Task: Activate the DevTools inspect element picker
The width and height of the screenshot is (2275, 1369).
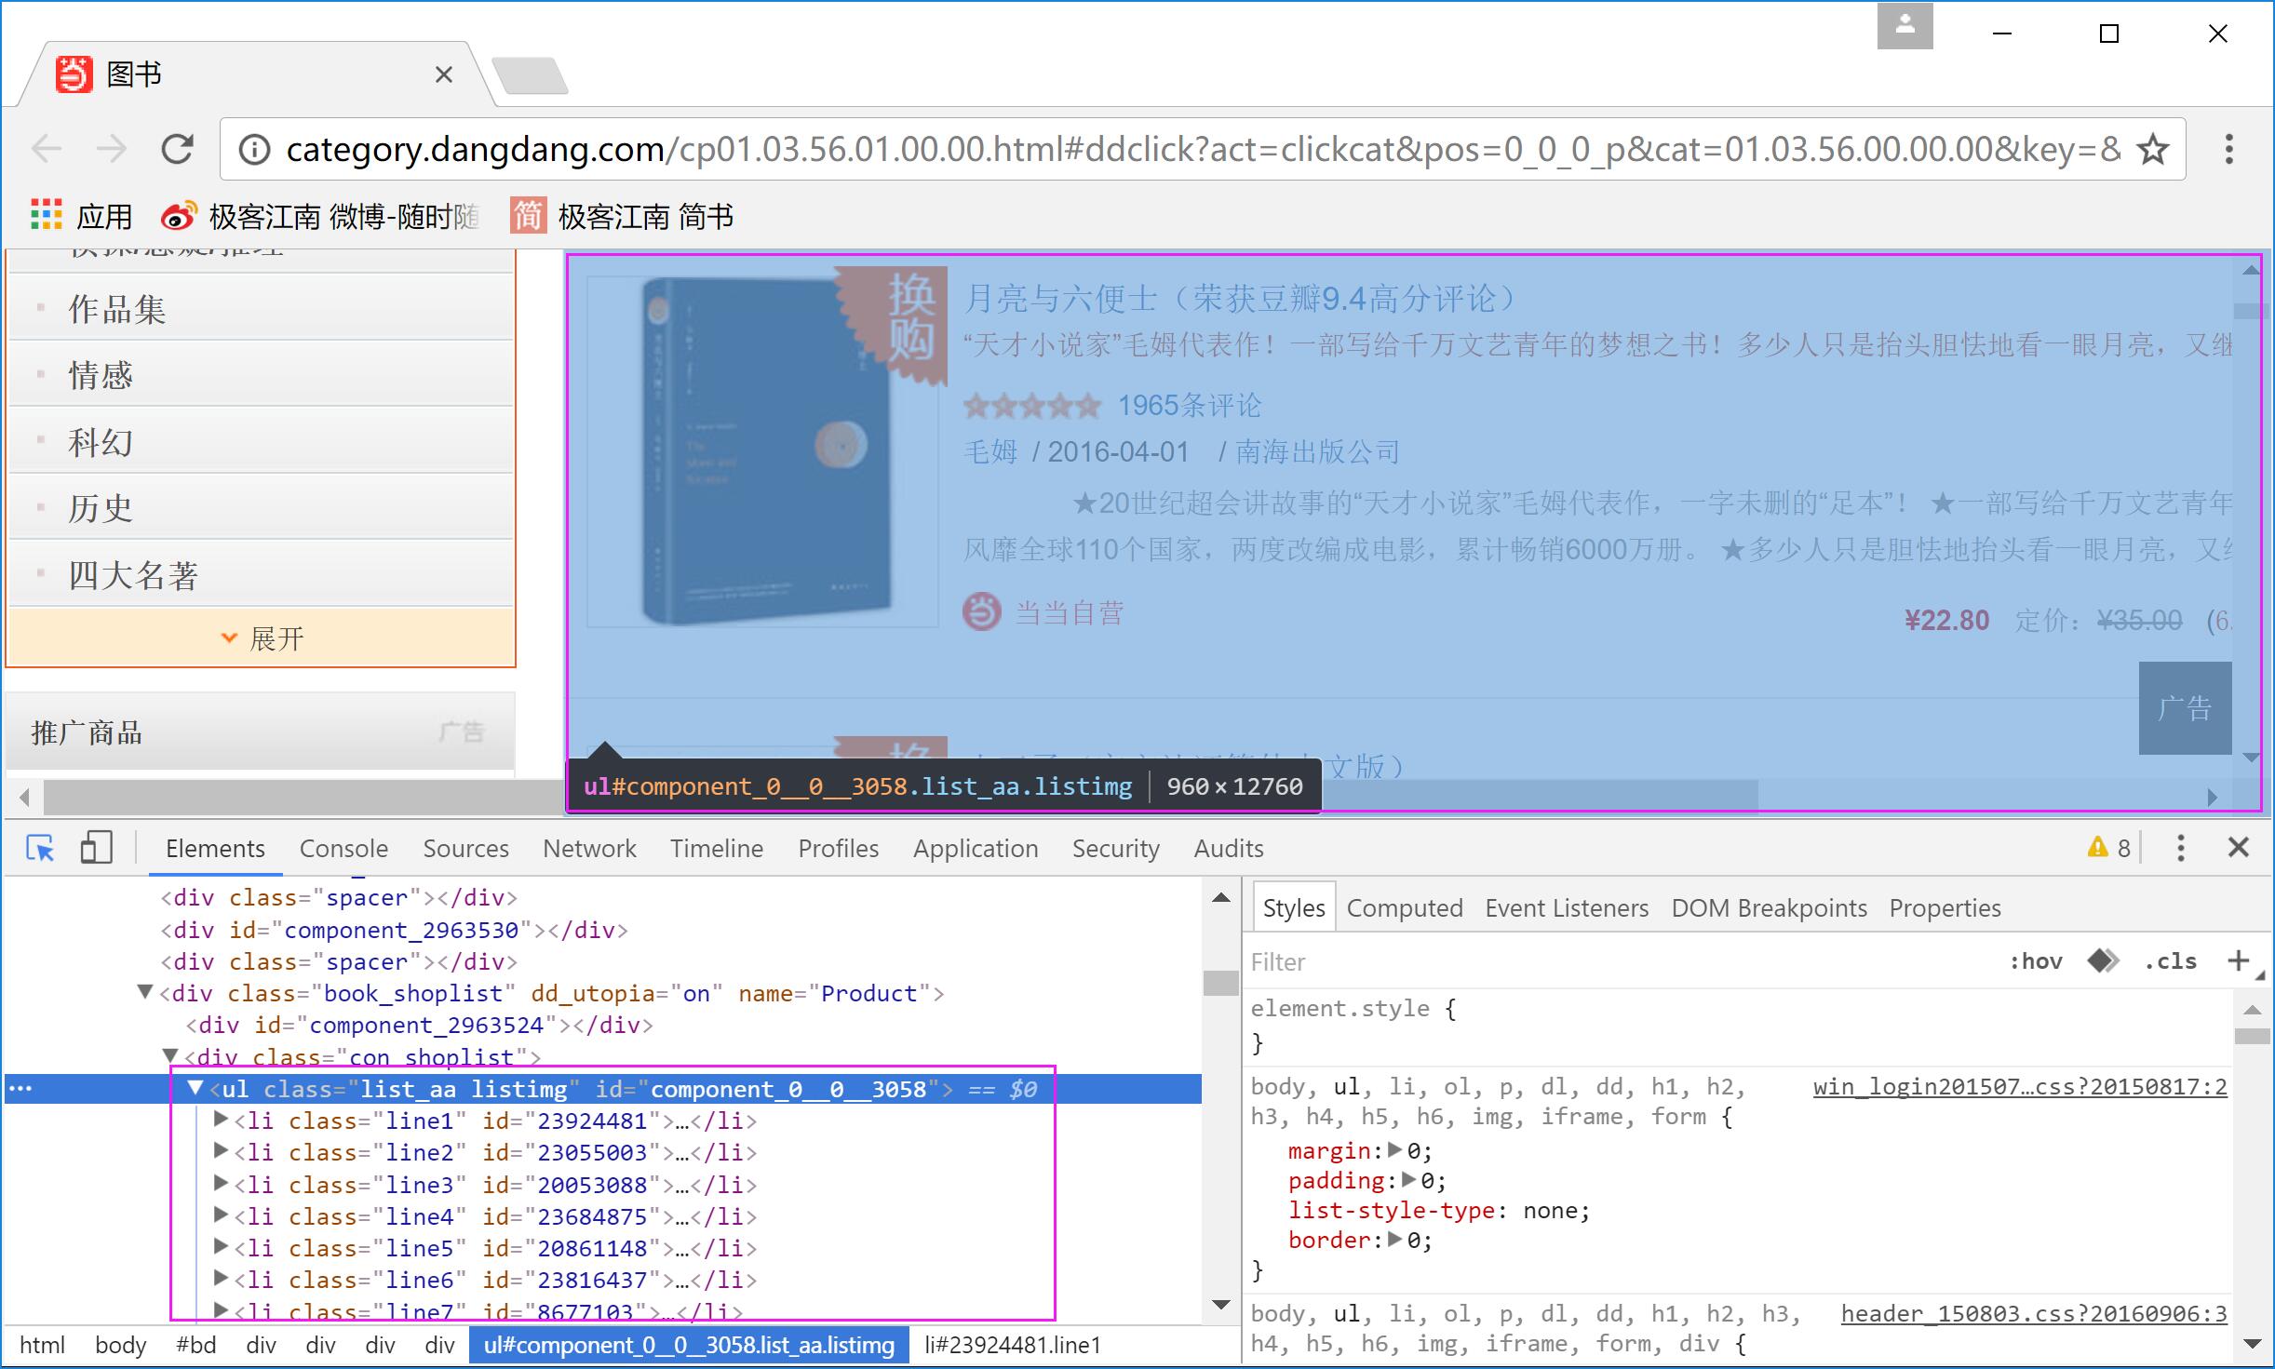Action: [x=40, y=848]
